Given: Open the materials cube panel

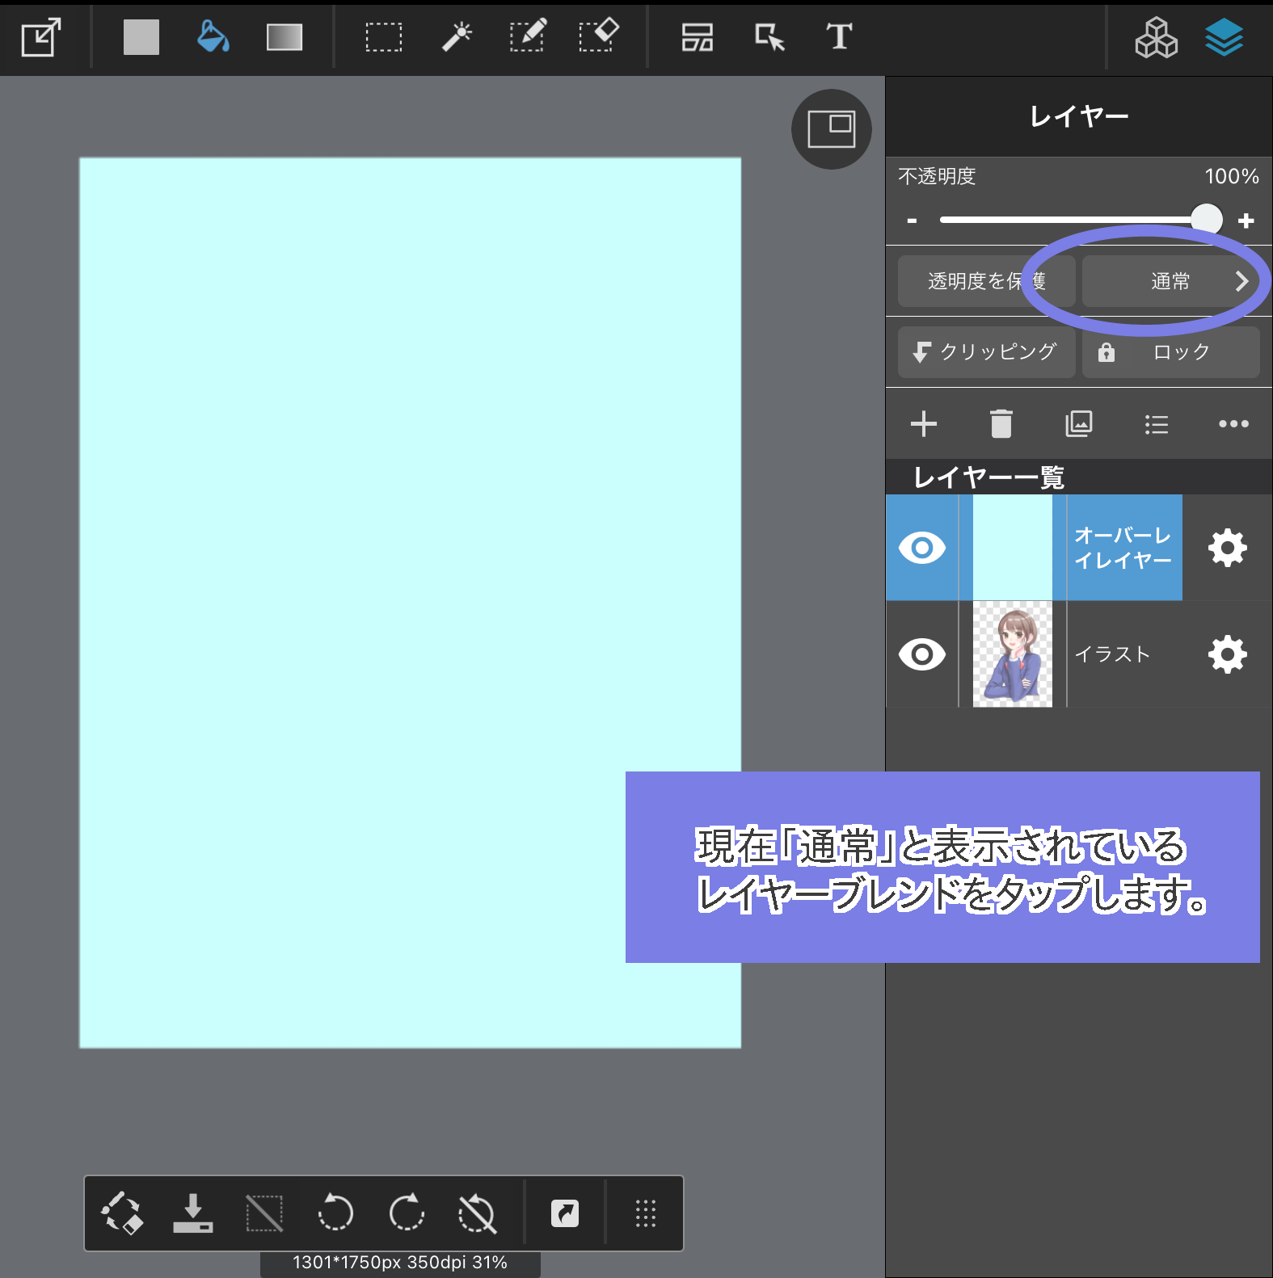Looking at the screenshot, I should pos(1156,37).
